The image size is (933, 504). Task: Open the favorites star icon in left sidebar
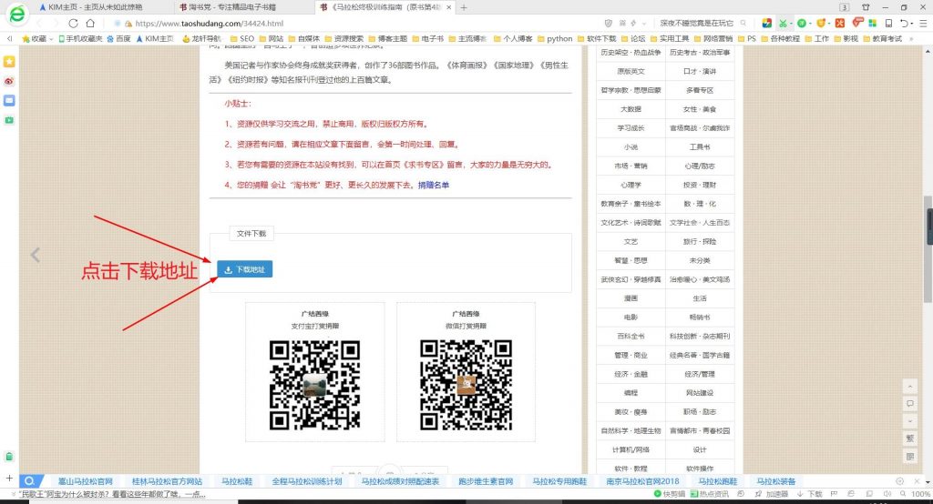point(9,62)
